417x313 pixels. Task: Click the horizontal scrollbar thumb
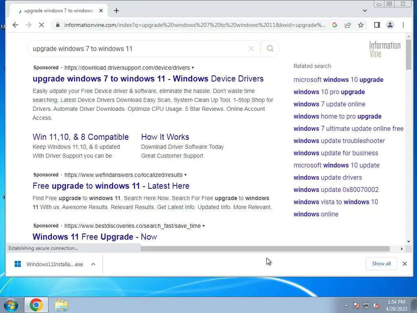click(x=265, y=249)
